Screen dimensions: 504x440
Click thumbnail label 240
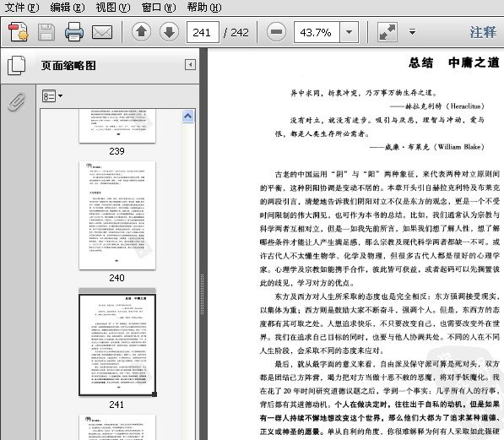coord(117,278)
